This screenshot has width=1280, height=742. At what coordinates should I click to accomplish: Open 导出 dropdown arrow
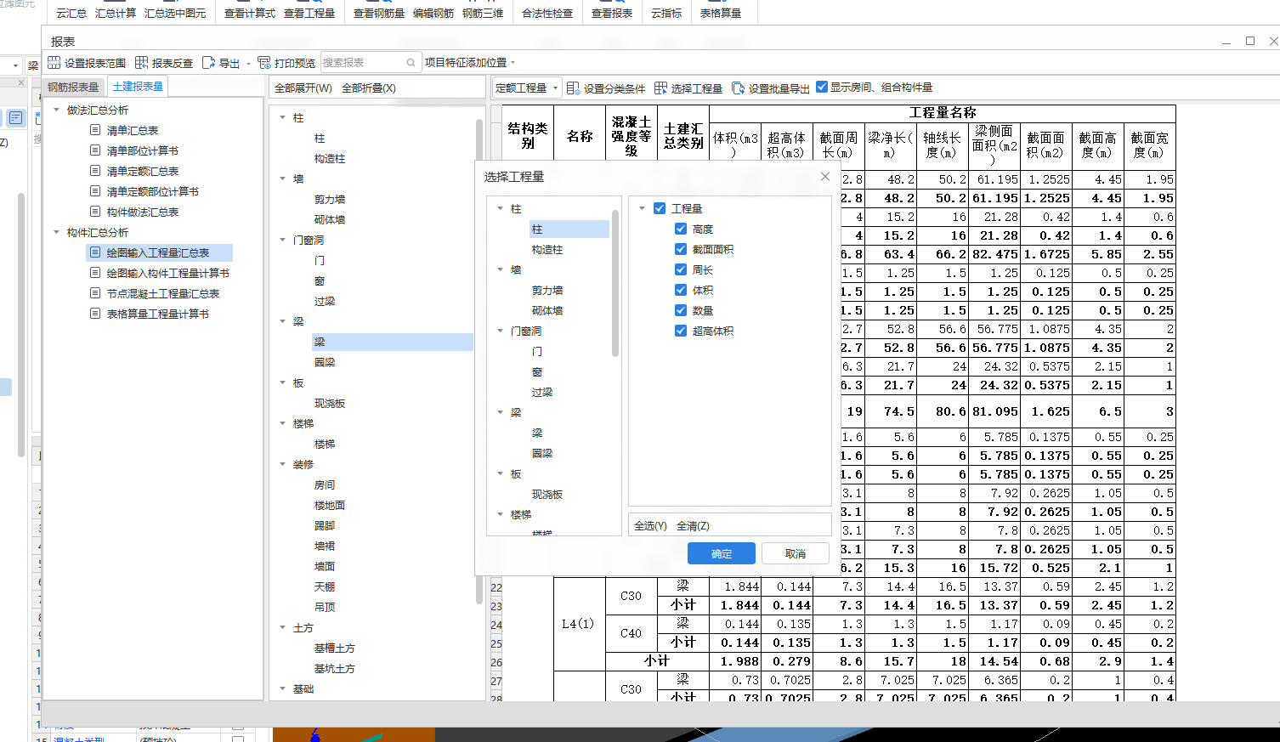point(248,64)
